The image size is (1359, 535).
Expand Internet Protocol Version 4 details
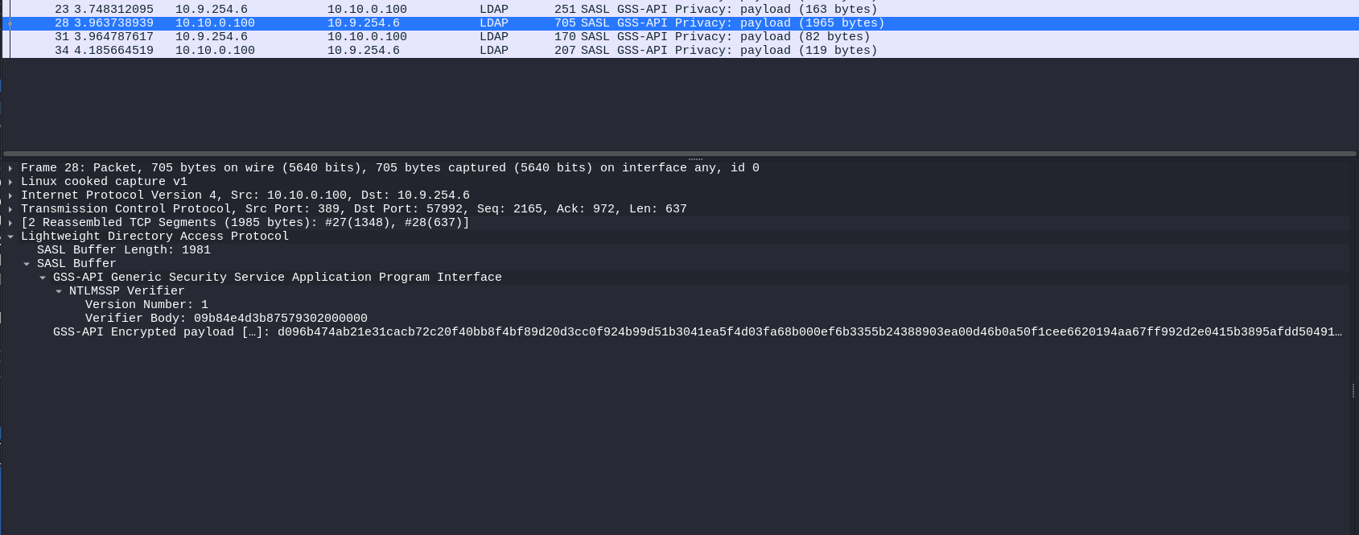point(10,195)
